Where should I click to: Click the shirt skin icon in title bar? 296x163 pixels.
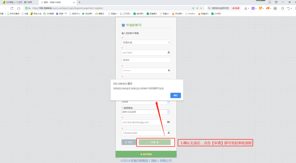pos(276,2)
